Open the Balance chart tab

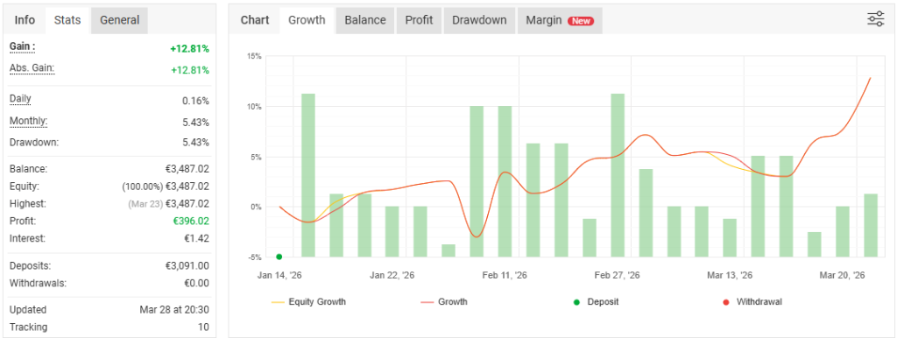365,20
